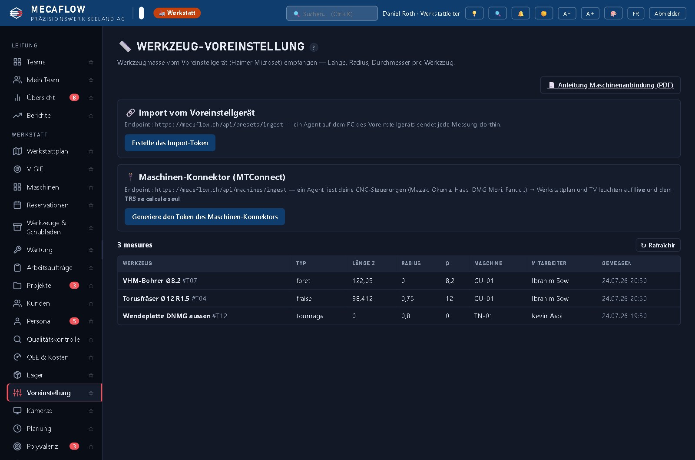Select the Wendeplatte DNMG aussen row
The height and width of the screenshot is (460, 695).
click(399, 316)
